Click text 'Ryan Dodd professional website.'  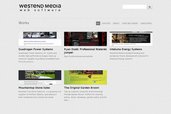79,56
